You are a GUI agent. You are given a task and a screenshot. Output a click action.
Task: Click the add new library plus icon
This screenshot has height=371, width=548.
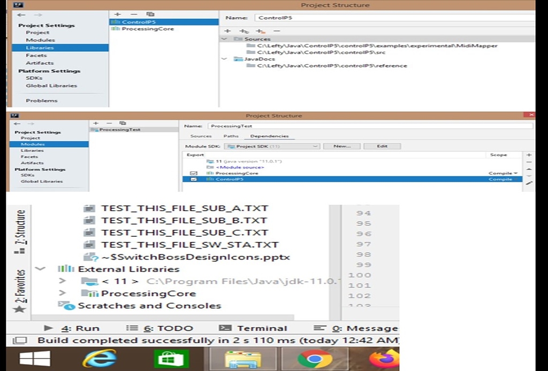click(117, 14)
